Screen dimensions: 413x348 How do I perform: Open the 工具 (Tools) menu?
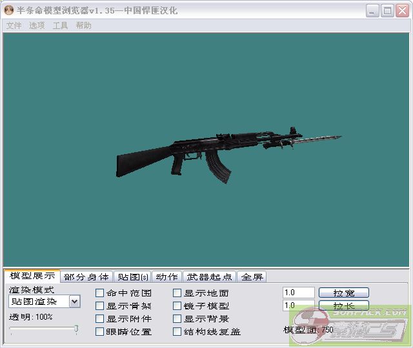click(x=60, y=26)
